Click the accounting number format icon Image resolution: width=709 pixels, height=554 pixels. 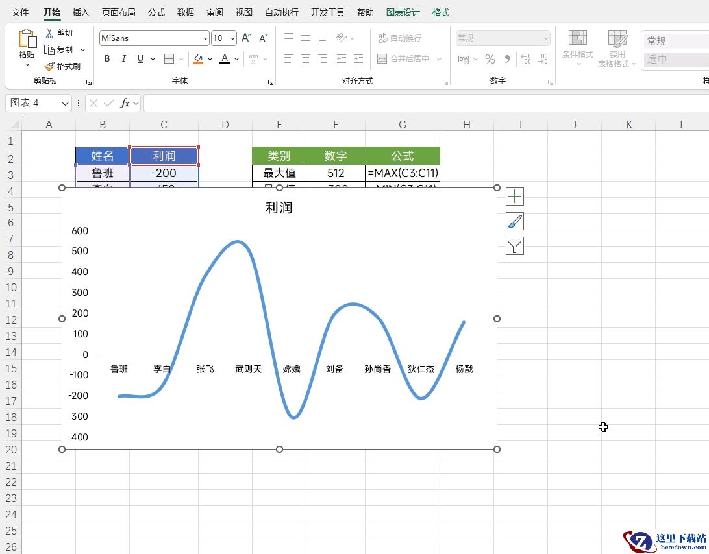coord(464,59)
